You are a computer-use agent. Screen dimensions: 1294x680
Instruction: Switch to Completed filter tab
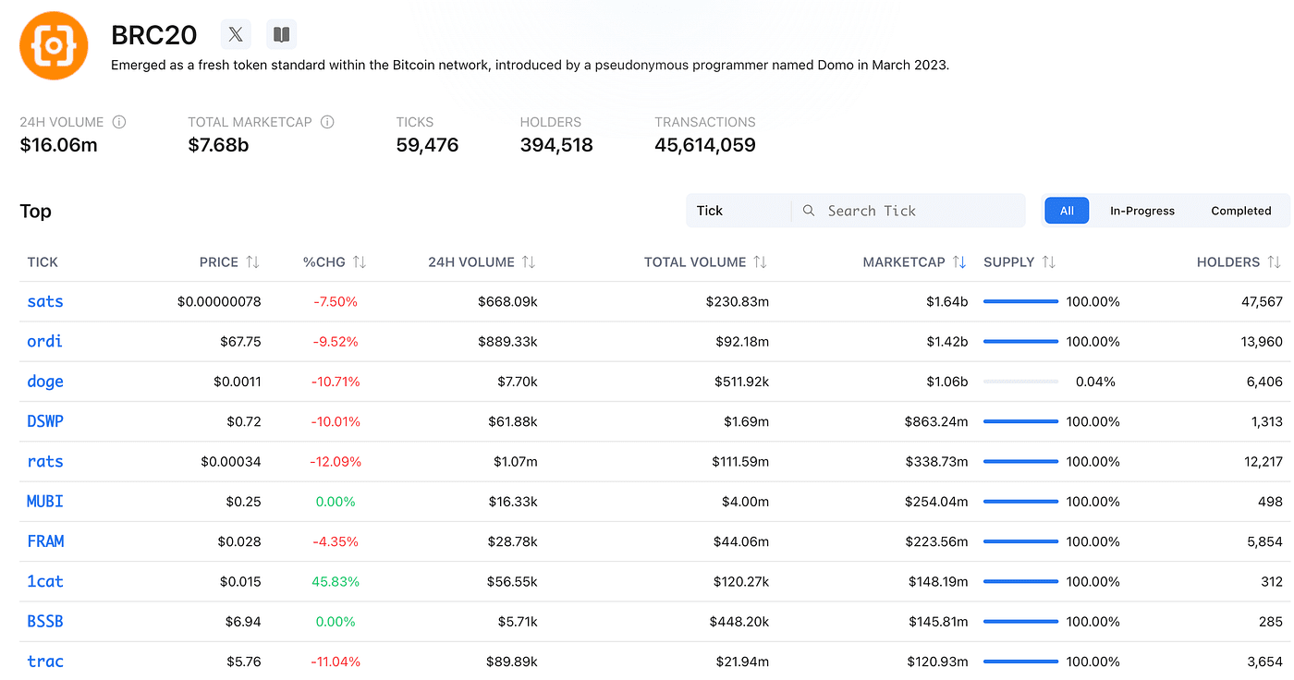[1240, 211]
